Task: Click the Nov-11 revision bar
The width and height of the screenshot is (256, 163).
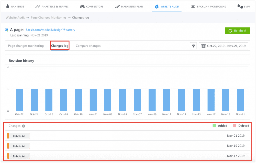Action: 167,100
